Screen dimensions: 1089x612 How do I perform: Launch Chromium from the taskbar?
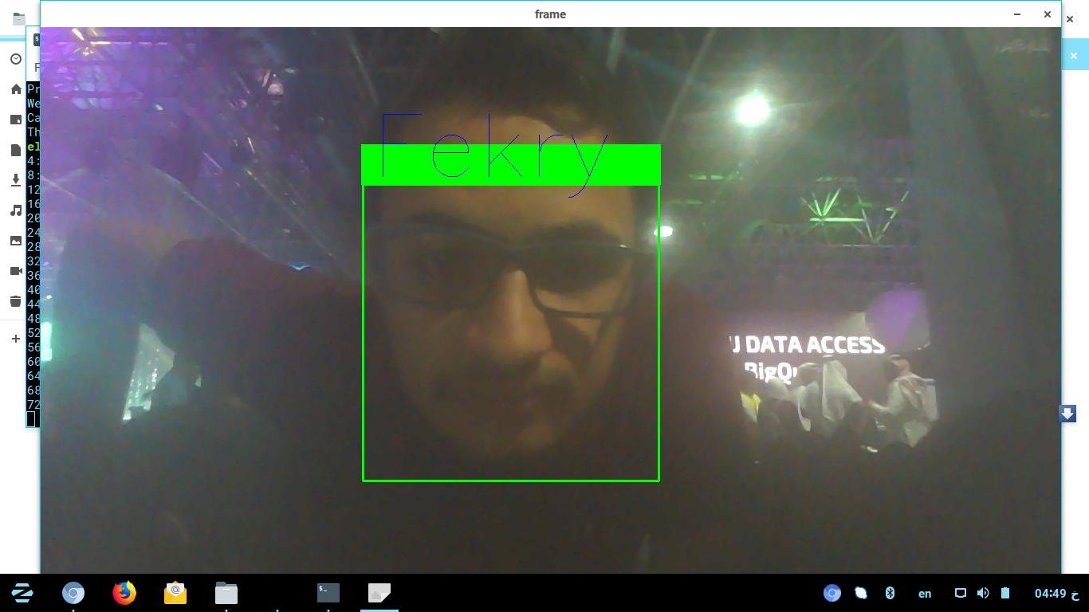point(73,593)
